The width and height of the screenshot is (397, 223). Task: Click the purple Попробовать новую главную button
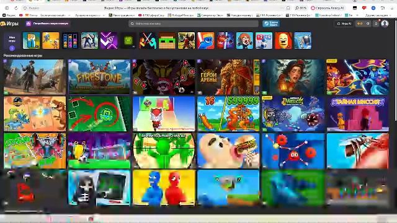(48, 24)
